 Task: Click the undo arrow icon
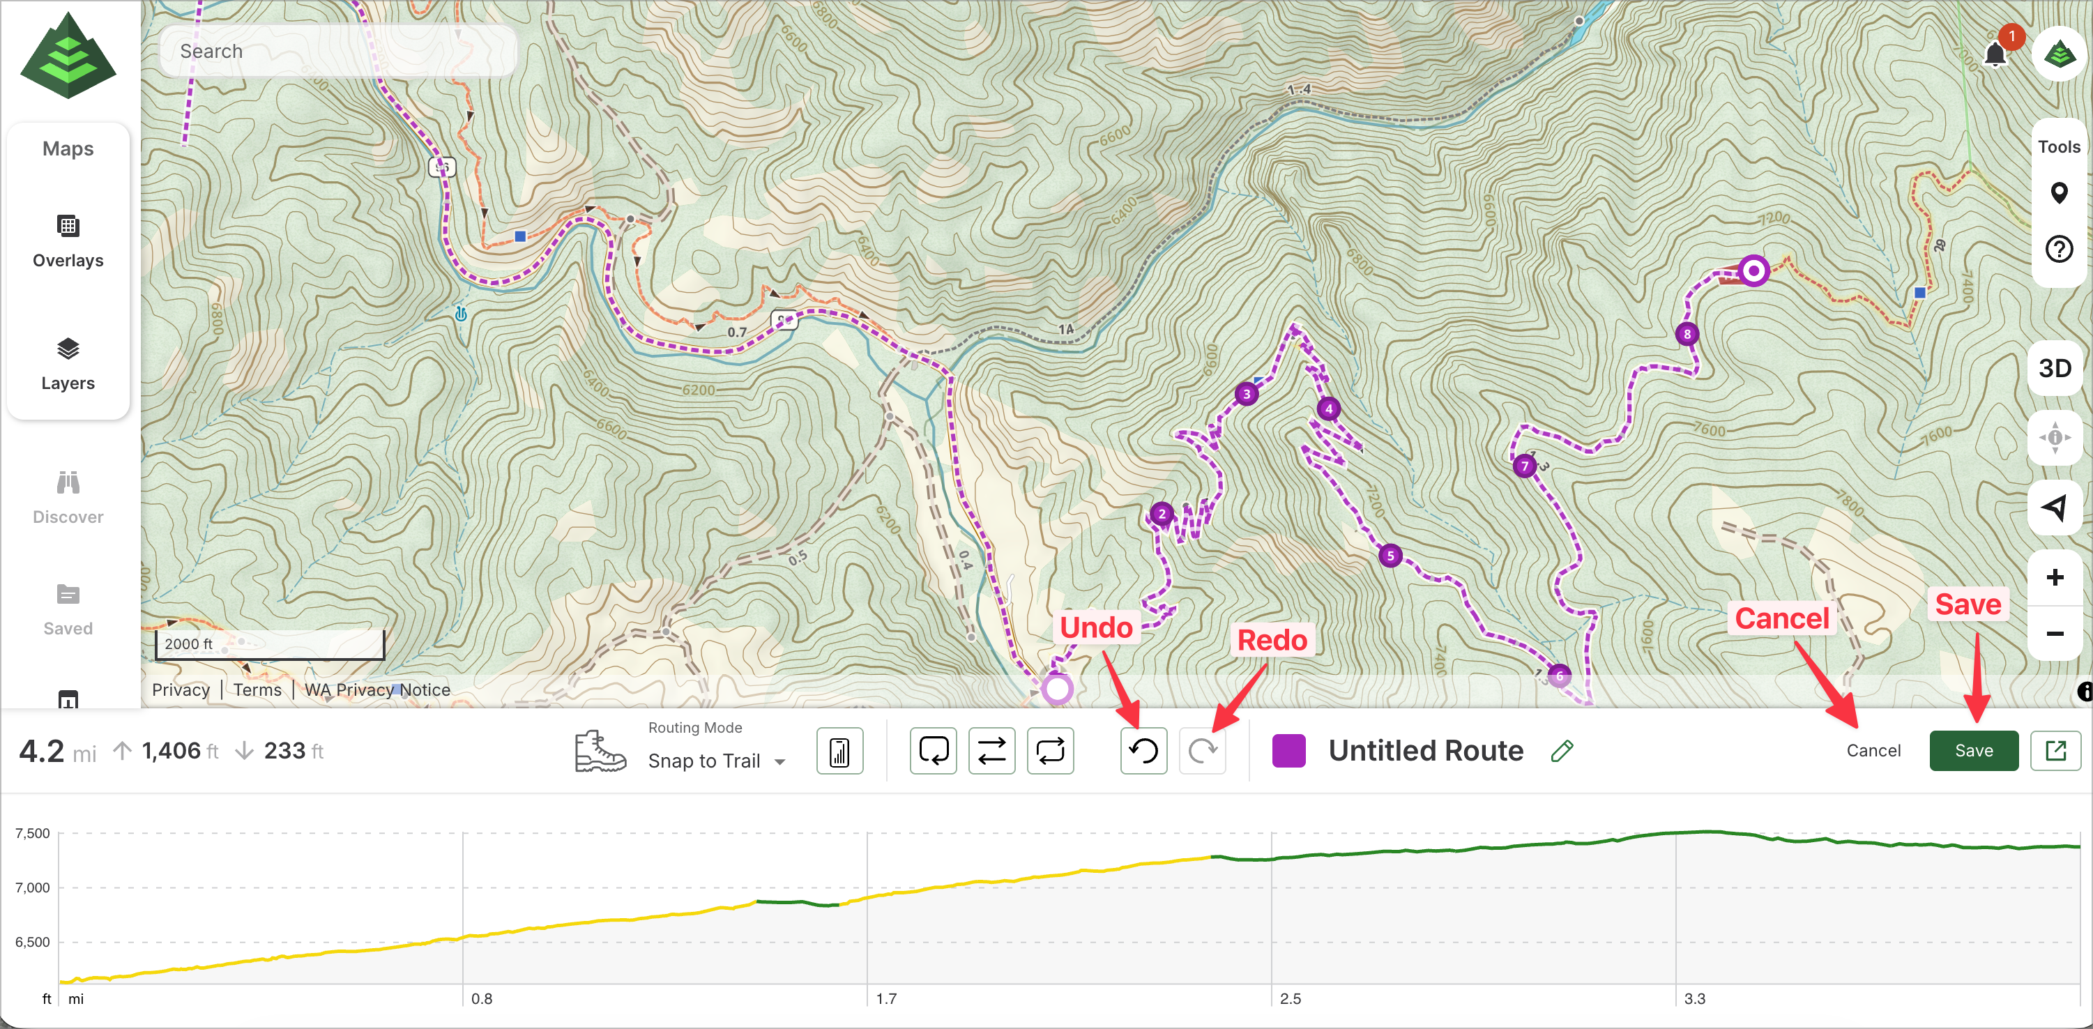(x=1143, y=750)
